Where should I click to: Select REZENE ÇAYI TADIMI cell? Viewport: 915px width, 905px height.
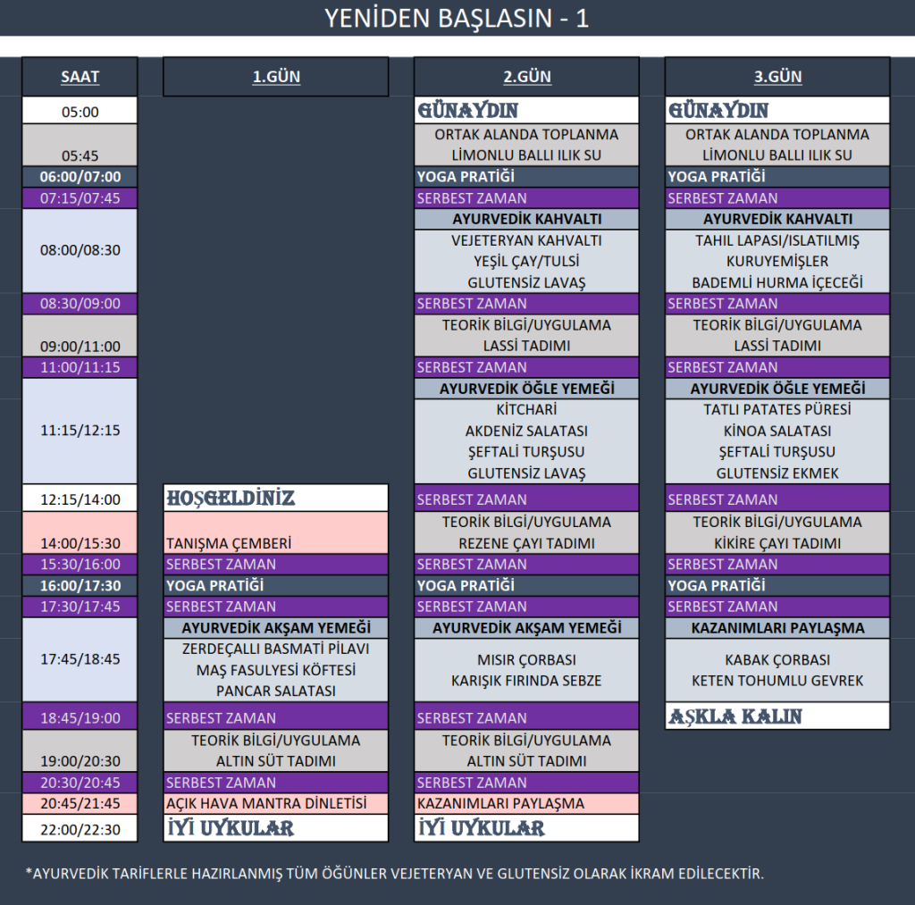point(526,543)
